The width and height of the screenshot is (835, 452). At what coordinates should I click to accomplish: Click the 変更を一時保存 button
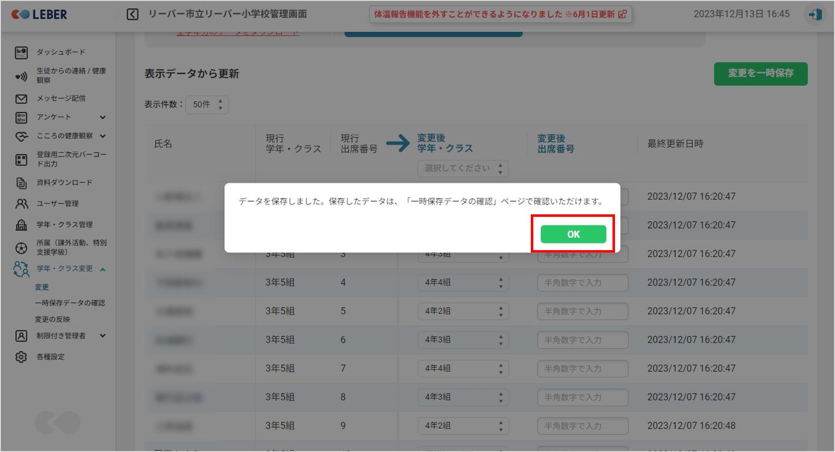pyautogui.click(x=760, y=74)
